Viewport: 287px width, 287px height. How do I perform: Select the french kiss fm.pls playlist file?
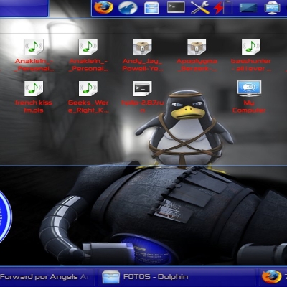click(34, 97)
